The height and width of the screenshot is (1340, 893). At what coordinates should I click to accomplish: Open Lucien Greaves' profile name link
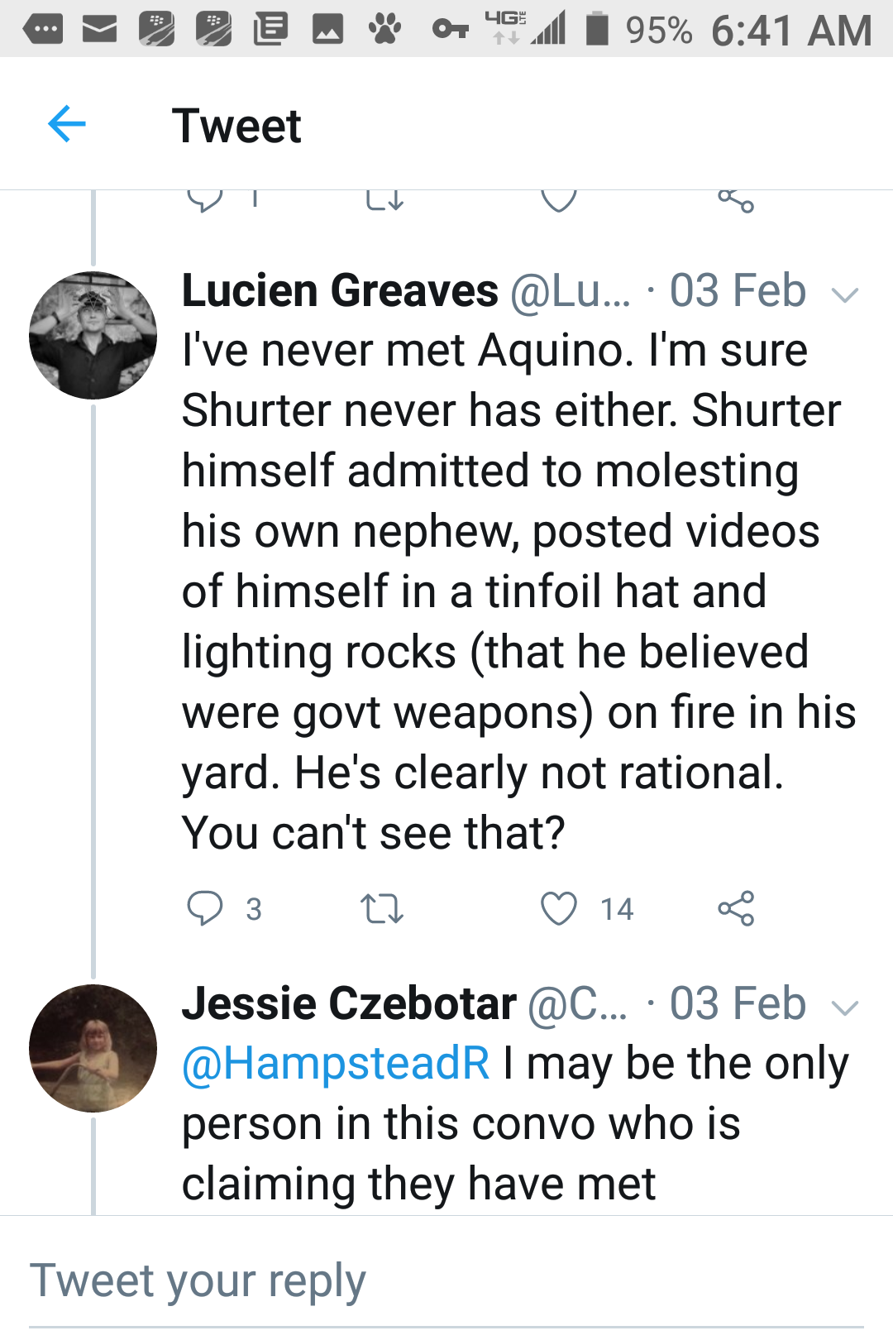point(340,291)
